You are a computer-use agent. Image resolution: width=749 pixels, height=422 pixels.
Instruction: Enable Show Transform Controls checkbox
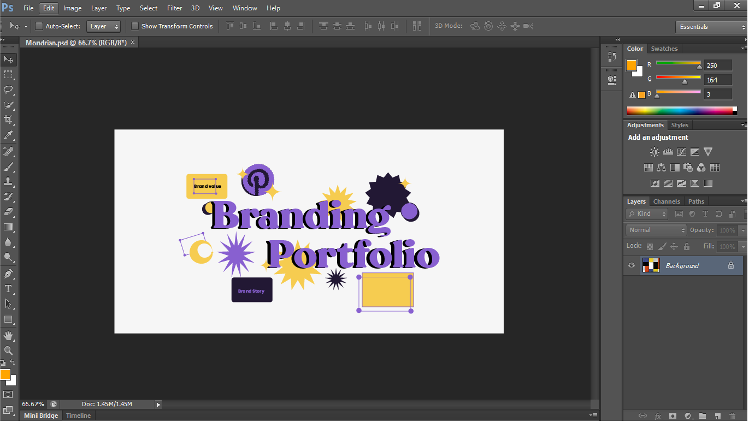(135, 26)
